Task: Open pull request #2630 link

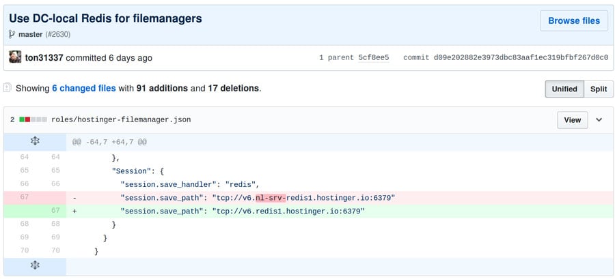Action: 58,34
